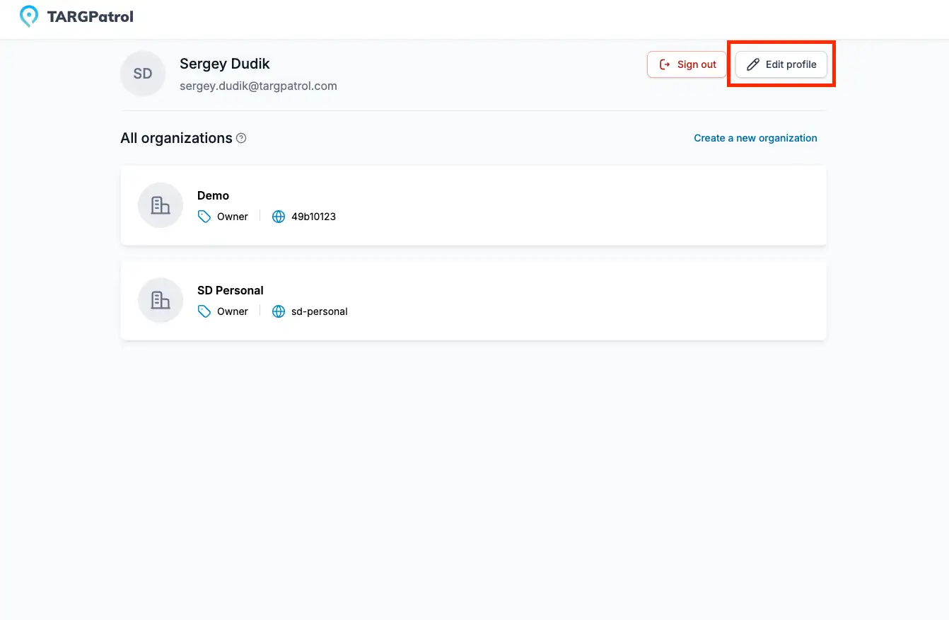Open Edit profile
949x620 pixels.
(781, 64)
